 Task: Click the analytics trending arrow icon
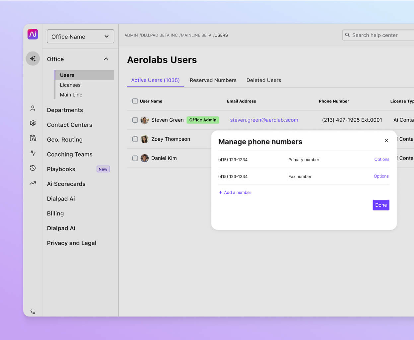pyautogui.click(x=33, y=183)
